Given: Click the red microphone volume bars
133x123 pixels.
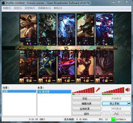Looking at the screenshot, I should (x=83, y=90).
